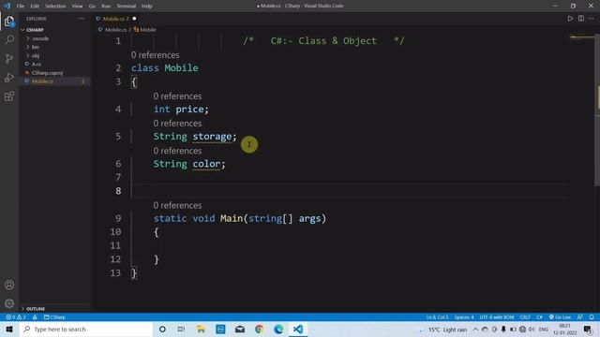Screen dimensions: 600x337
Task: Click the feedback icon in status bar
Action: (x=580, y=317)
